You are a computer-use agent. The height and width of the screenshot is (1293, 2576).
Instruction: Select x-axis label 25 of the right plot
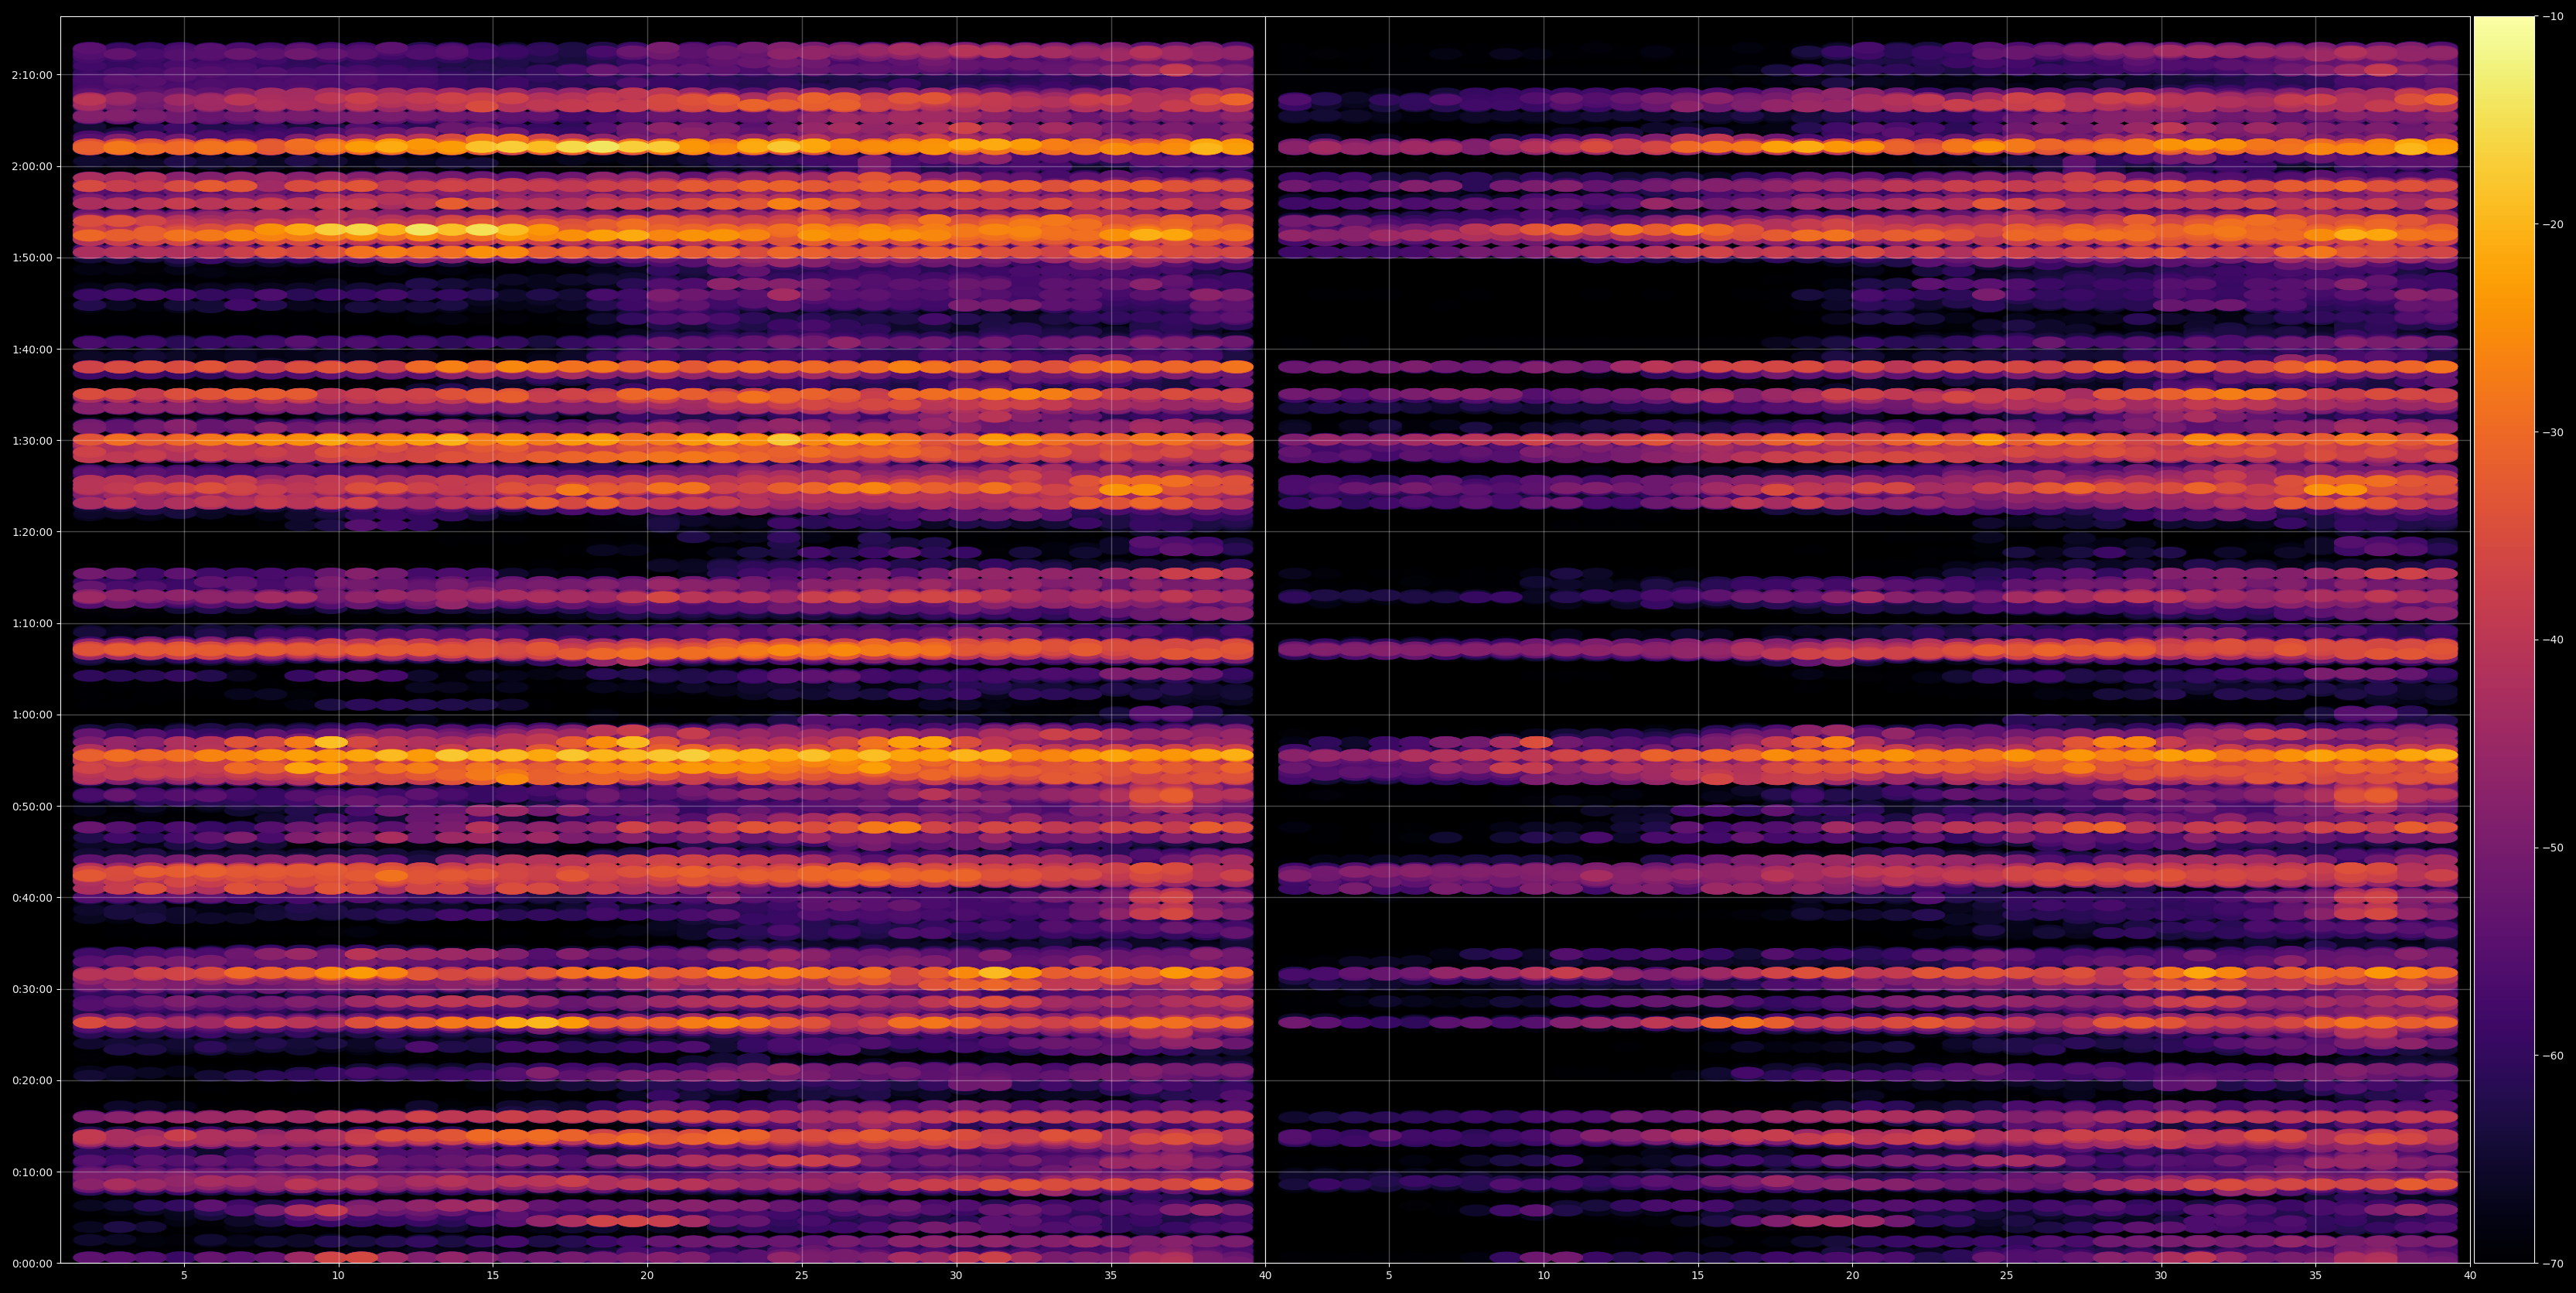pos(2007,1276)
